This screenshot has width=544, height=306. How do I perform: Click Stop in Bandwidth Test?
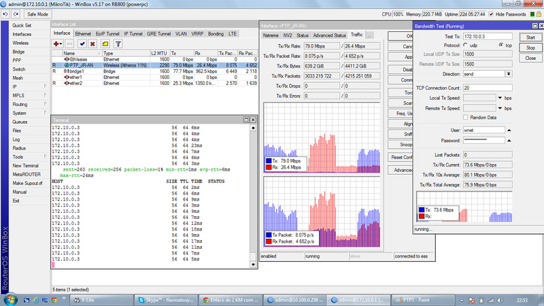530,48
